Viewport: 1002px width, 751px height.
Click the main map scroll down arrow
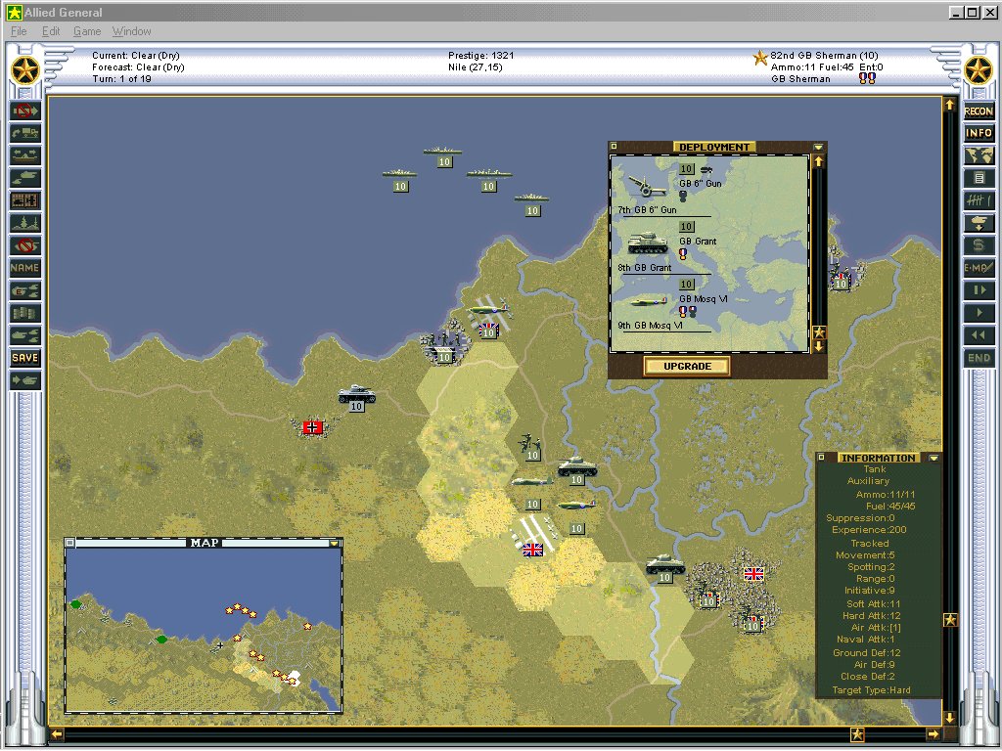click(x=949, y=718)
